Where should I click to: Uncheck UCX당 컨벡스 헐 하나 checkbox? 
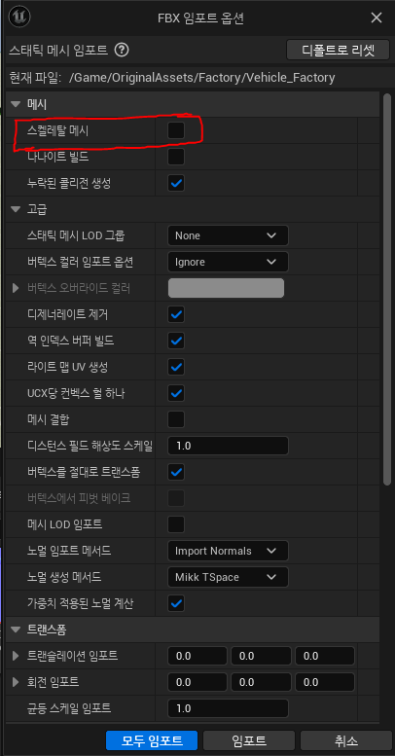tap(176, 393)
